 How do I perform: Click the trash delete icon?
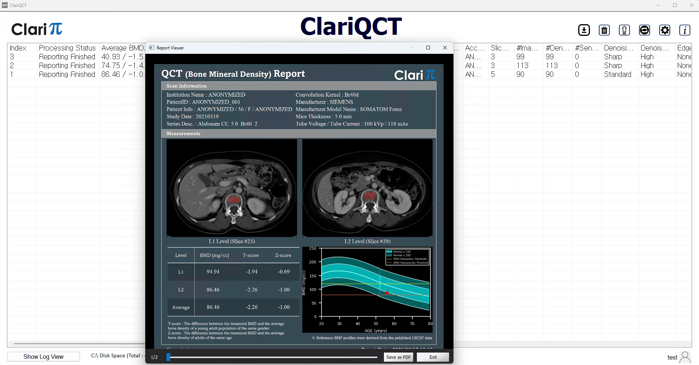604,30
